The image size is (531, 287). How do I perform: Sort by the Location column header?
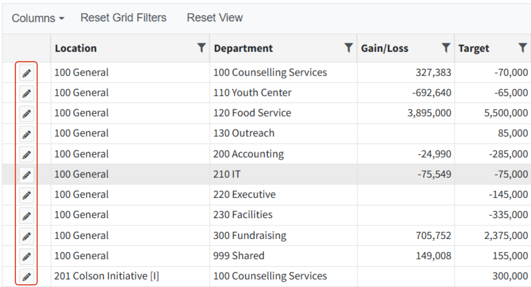[76, 48]
